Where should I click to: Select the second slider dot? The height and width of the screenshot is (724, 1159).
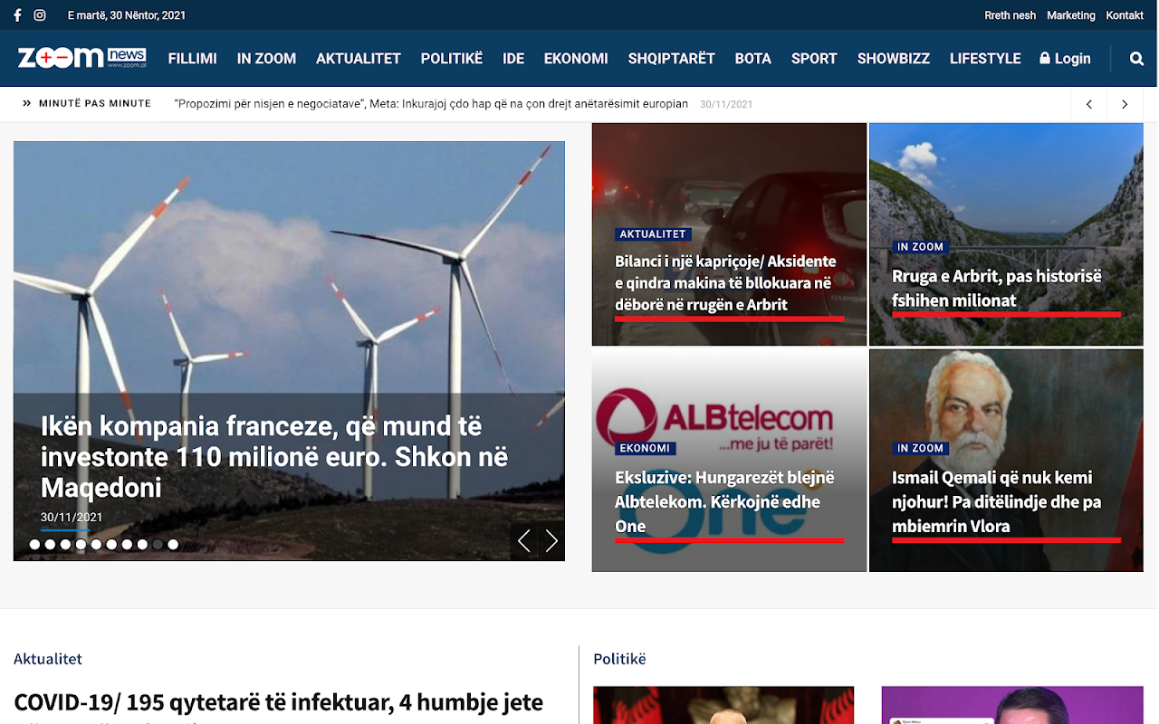(50, 545)
